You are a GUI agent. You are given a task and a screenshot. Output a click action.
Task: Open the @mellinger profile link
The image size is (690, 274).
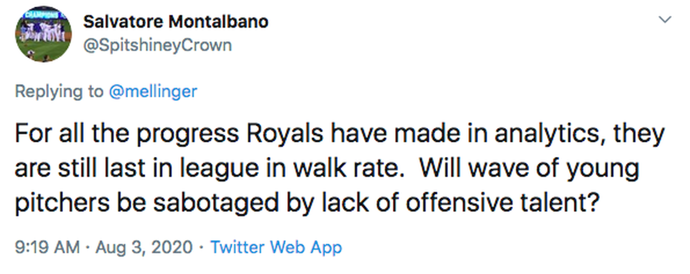coord(153,91)
